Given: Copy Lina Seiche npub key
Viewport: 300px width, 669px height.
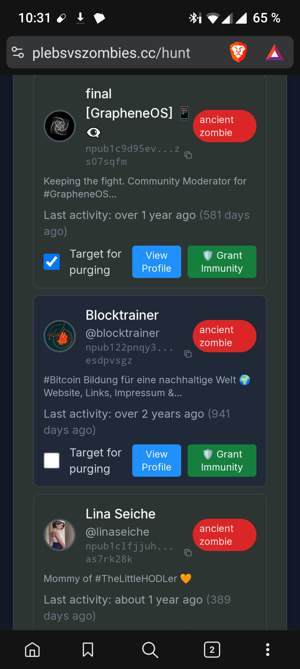Looking at the screenshot, I should tap(188, 553).
